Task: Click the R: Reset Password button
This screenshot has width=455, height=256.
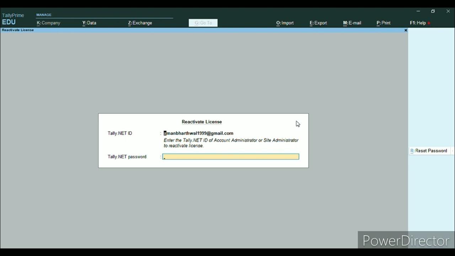Action: pos(429,151)
